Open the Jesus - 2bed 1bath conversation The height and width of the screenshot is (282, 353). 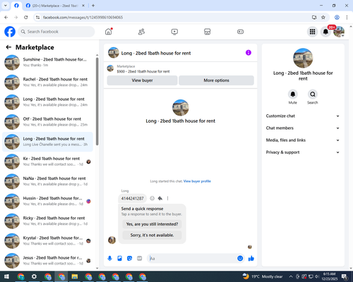pos(48,261)
